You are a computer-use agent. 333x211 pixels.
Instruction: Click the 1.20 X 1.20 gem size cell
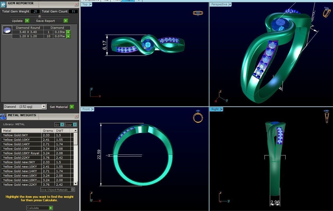28,36
